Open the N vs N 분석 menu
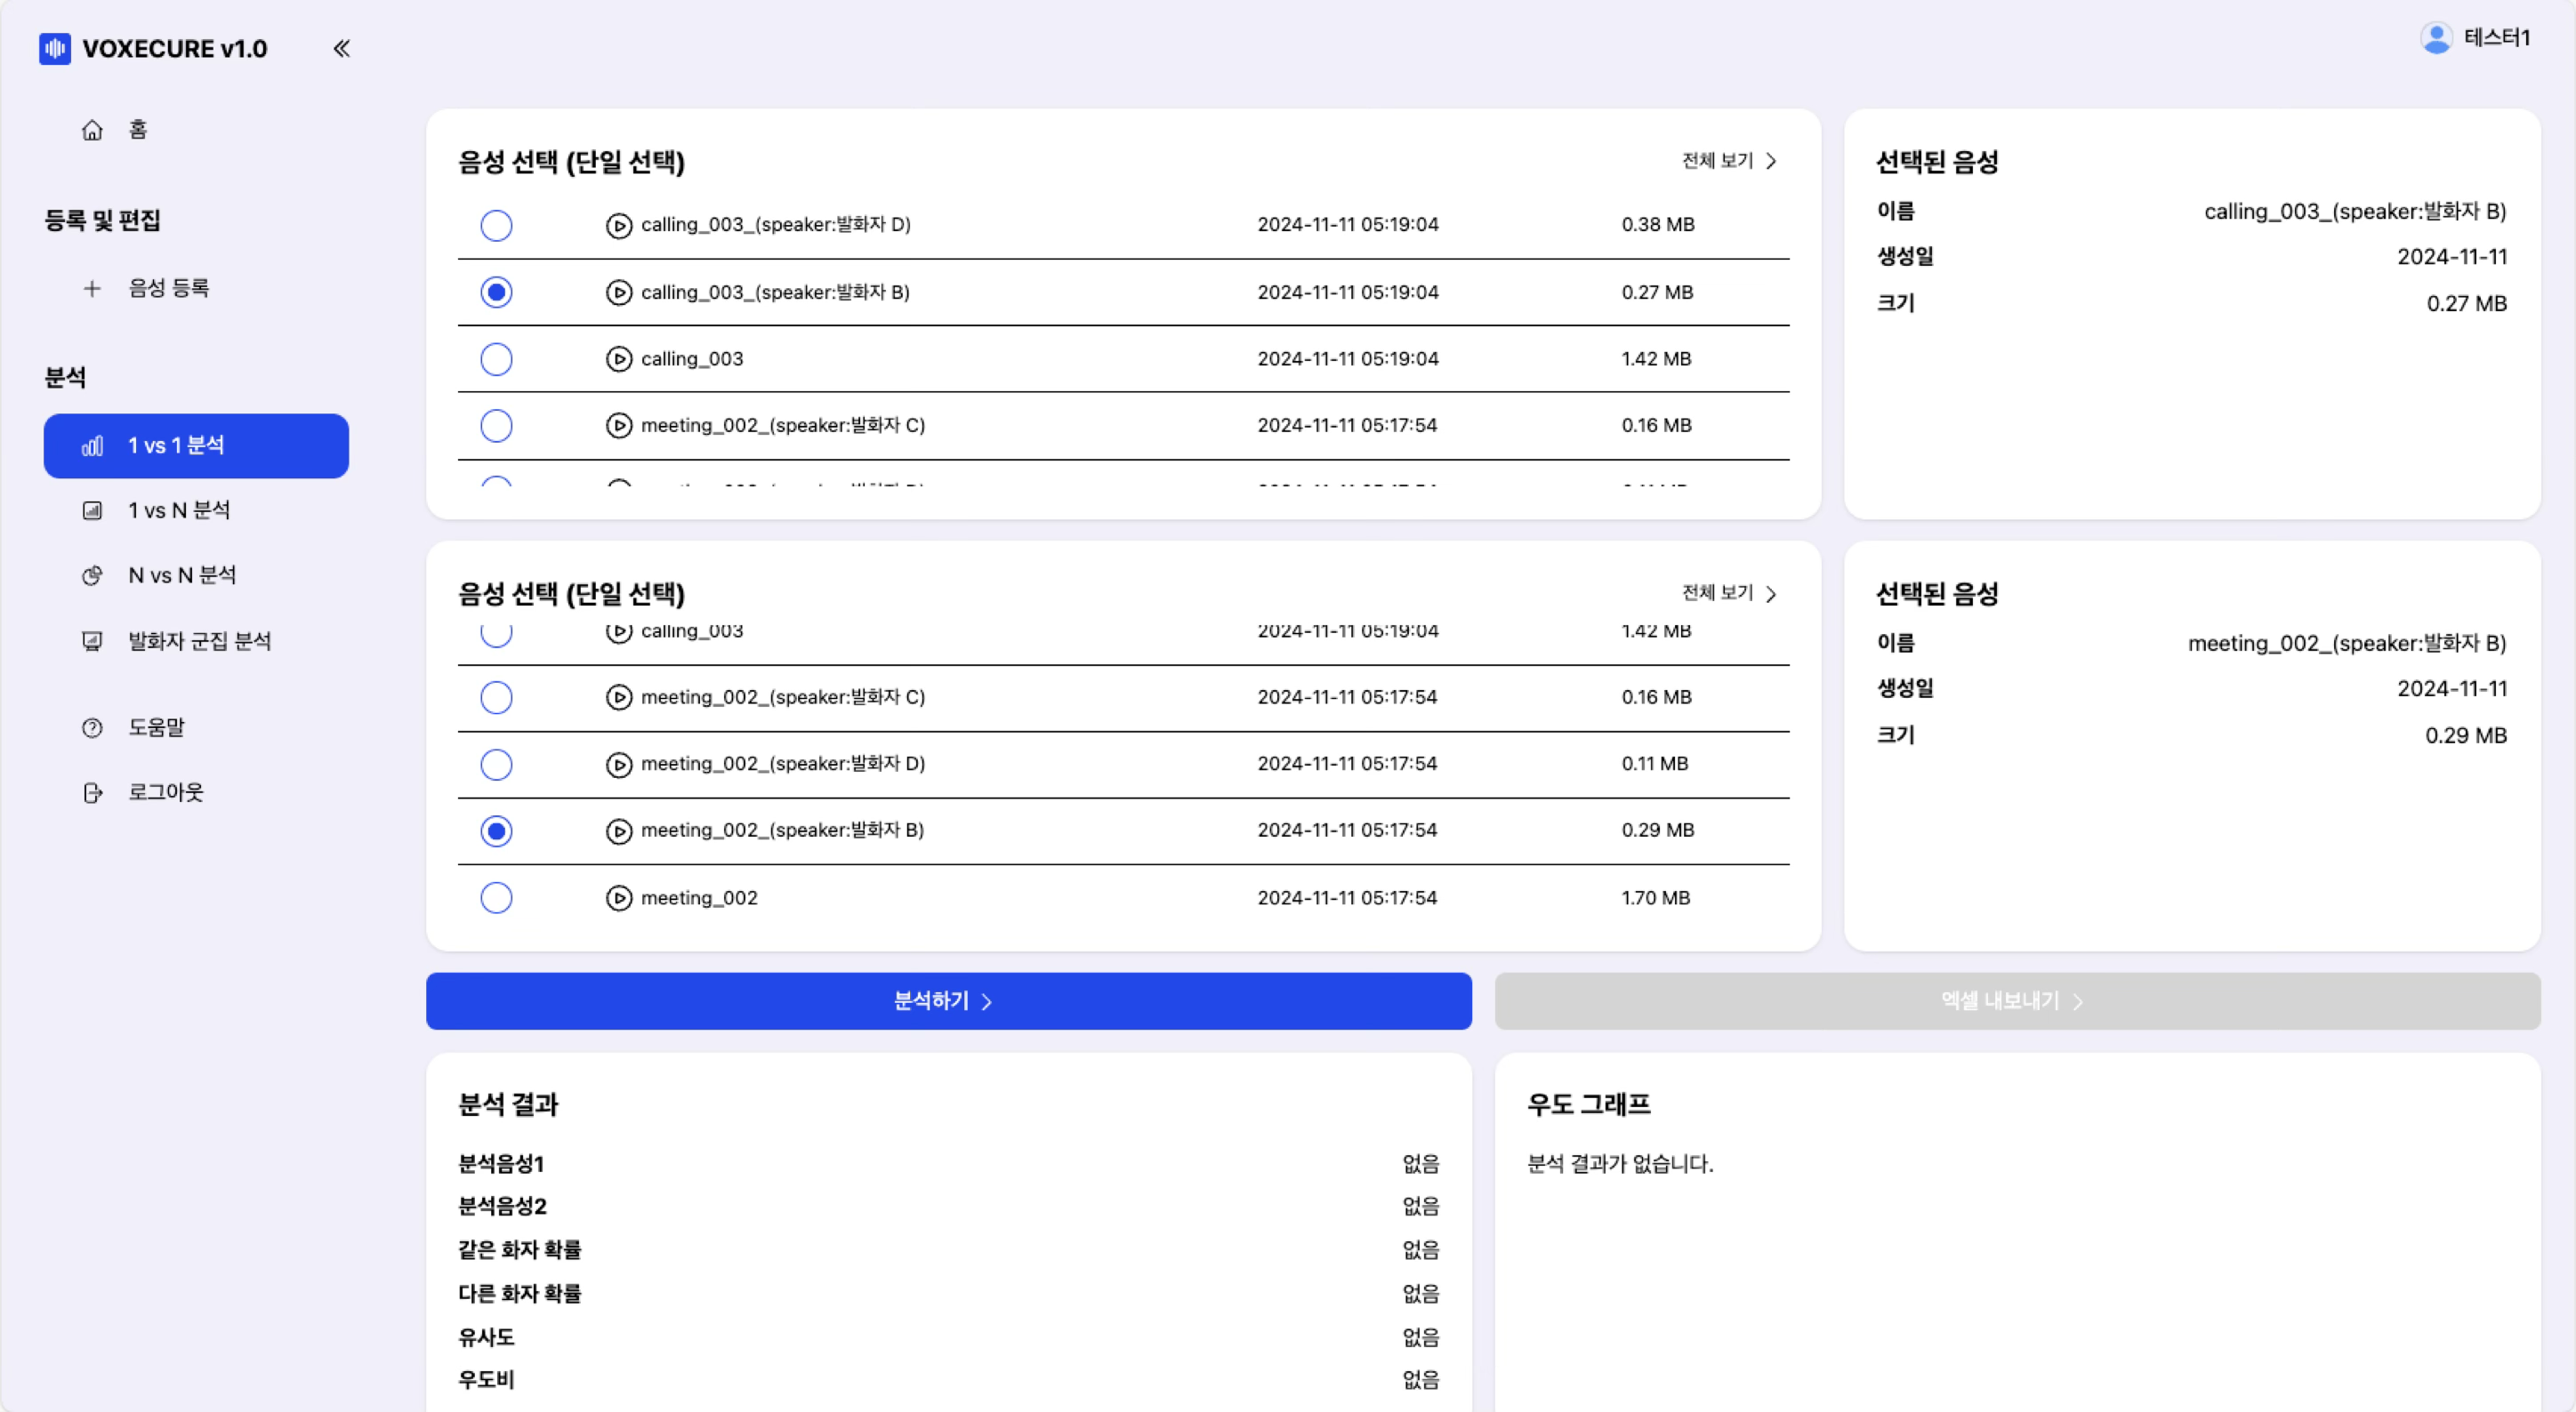The width and height of the screenshot is (2576, 1412). coord(182,575)
